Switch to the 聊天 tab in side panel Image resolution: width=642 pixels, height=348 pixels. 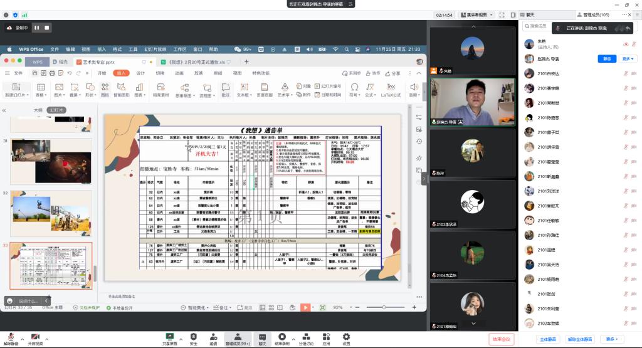(x=530, y=14)
